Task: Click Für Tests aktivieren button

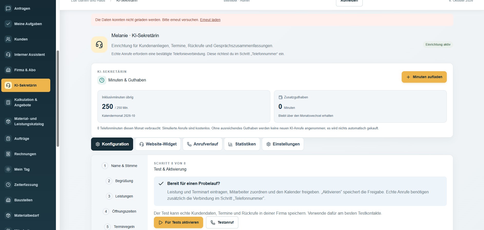Action: (179, 222)
